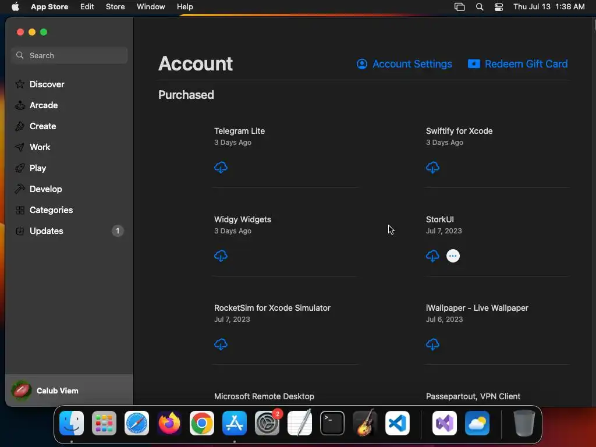Click the Updates badge showing 1

pyautogui.click(x=118, y=230)
